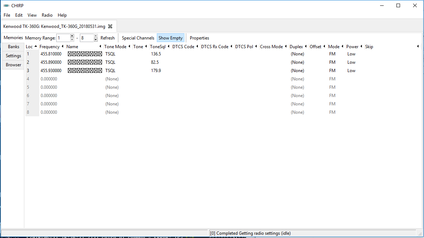Click the status bar radio settings message

(250, 233)
